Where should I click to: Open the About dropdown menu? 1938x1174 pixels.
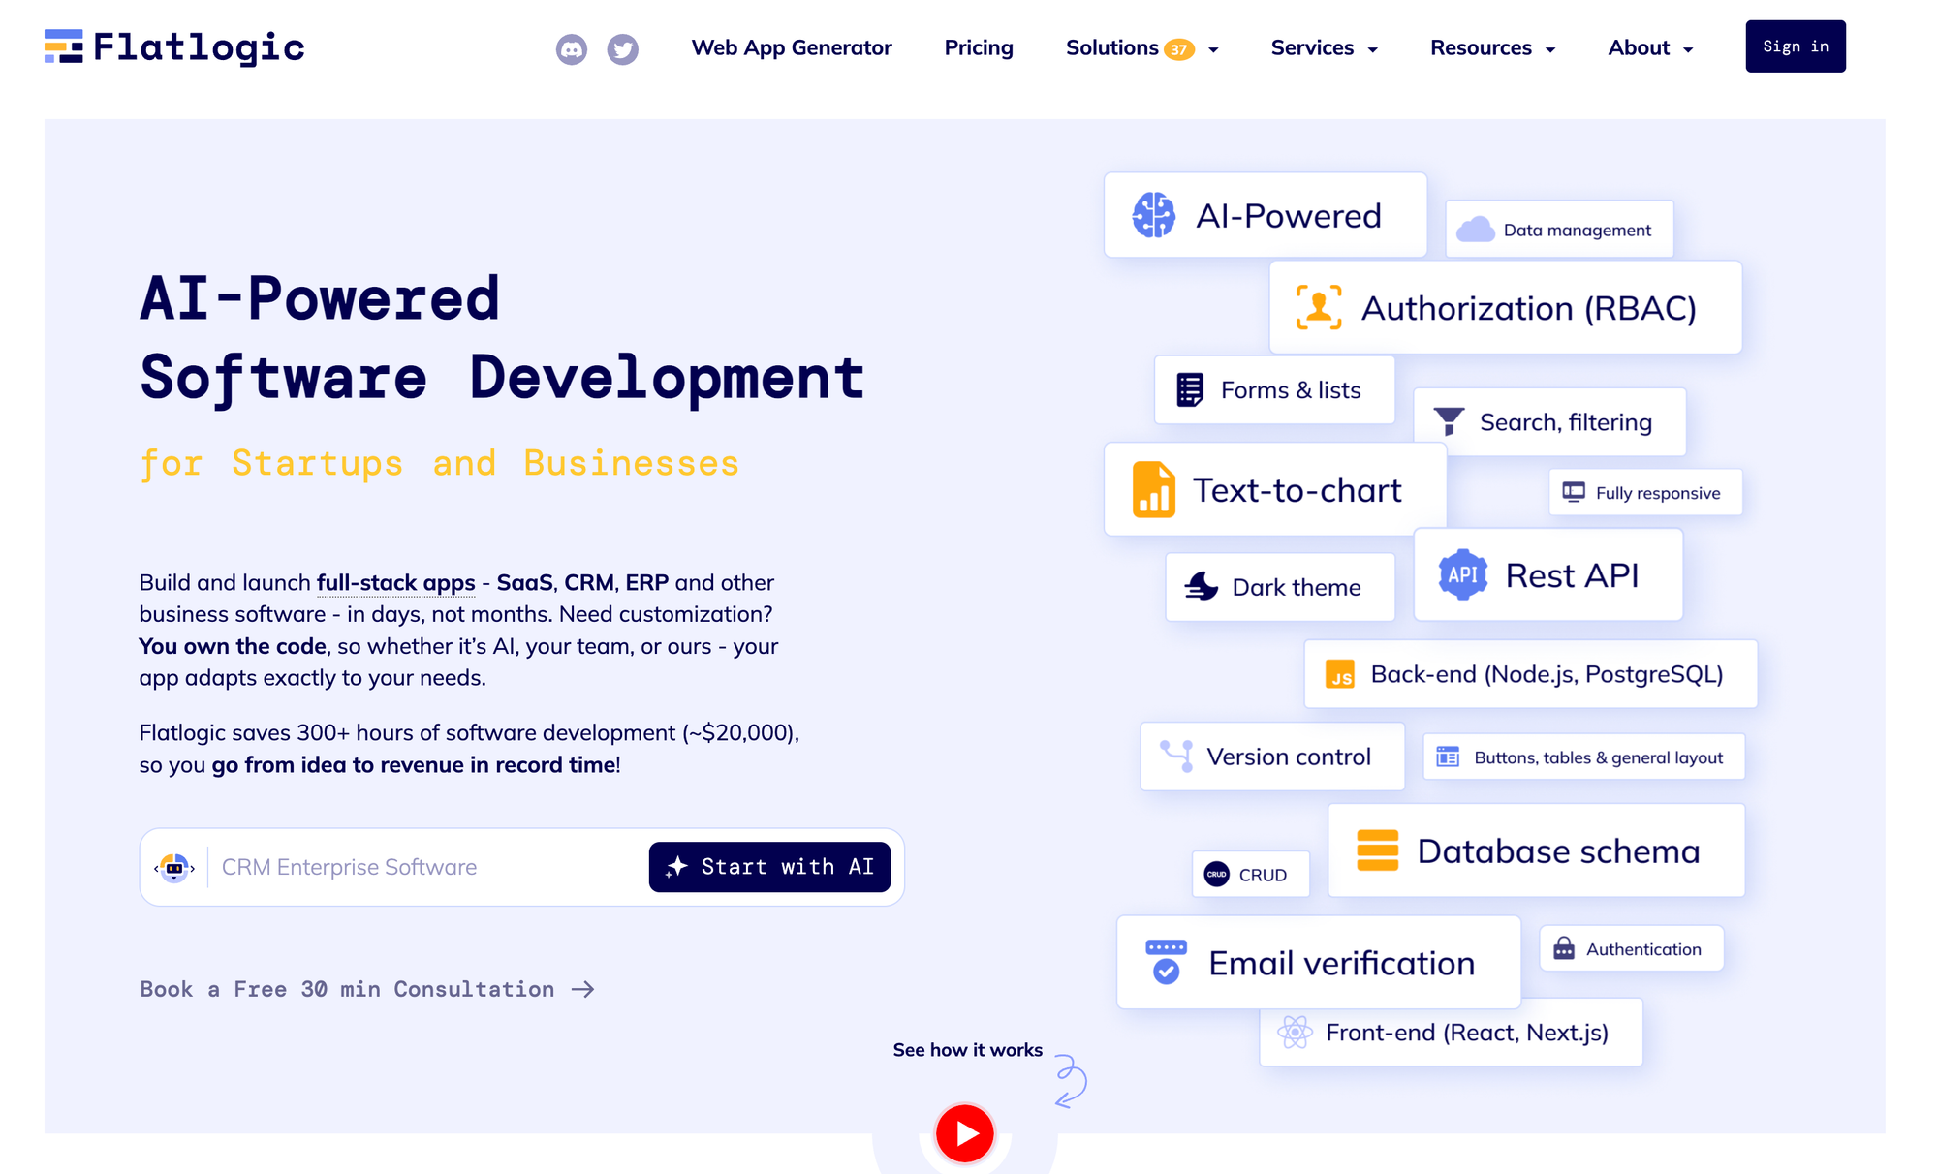tap(1650, 48)
